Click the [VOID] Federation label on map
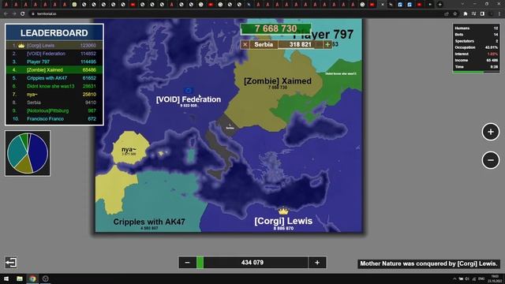Screen dimensions: 505x284 [189, 99]
